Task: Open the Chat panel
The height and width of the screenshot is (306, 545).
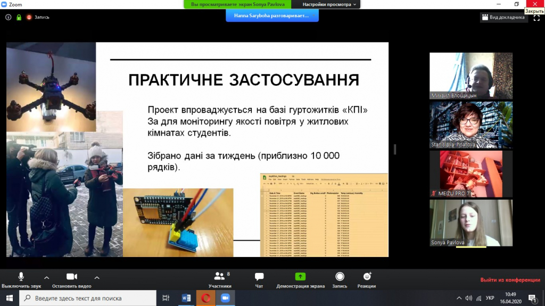Action: (259, 280)
